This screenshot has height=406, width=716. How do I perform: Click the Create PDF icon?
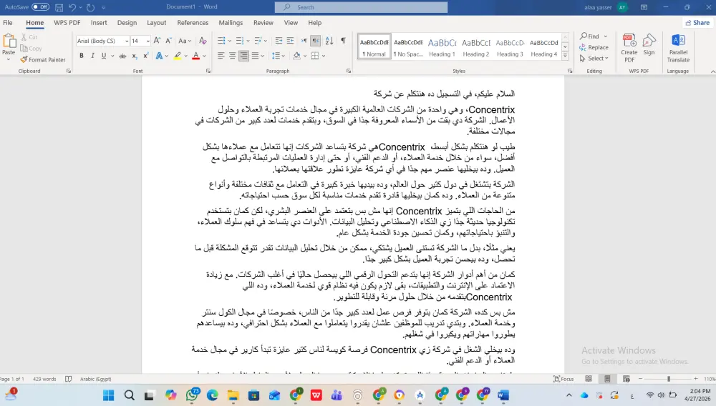pos(629,49)
